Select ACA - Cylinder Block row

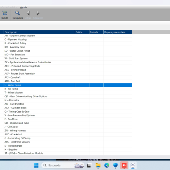point(66,108)
